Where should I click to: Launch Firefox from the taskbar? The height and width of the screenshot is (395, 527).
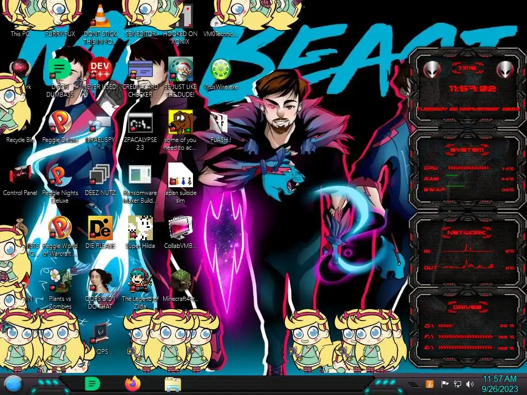tap(132, 384)
